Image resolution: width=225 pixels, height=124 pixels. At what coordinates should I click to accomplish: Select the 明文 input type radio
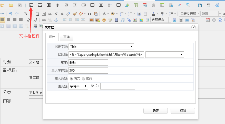coord(71,79)
